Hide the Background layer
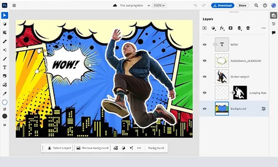This screenshot has width=278, height=167. tap(205, 109)
